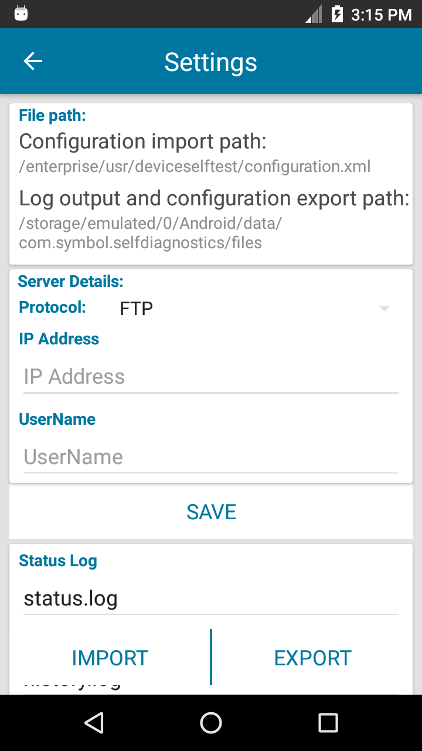This screenshot has height=751, width=422.
Task: Tap the back arrow in Settings header
Action: [33, 62]
